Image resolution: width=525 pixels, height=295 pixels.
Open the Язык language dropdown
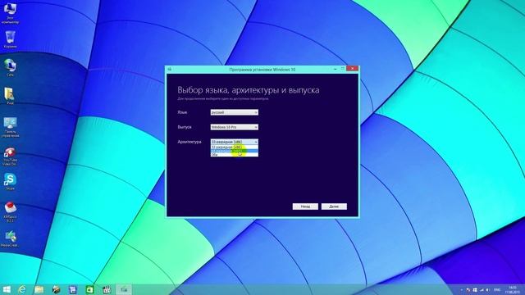point(234,112)
